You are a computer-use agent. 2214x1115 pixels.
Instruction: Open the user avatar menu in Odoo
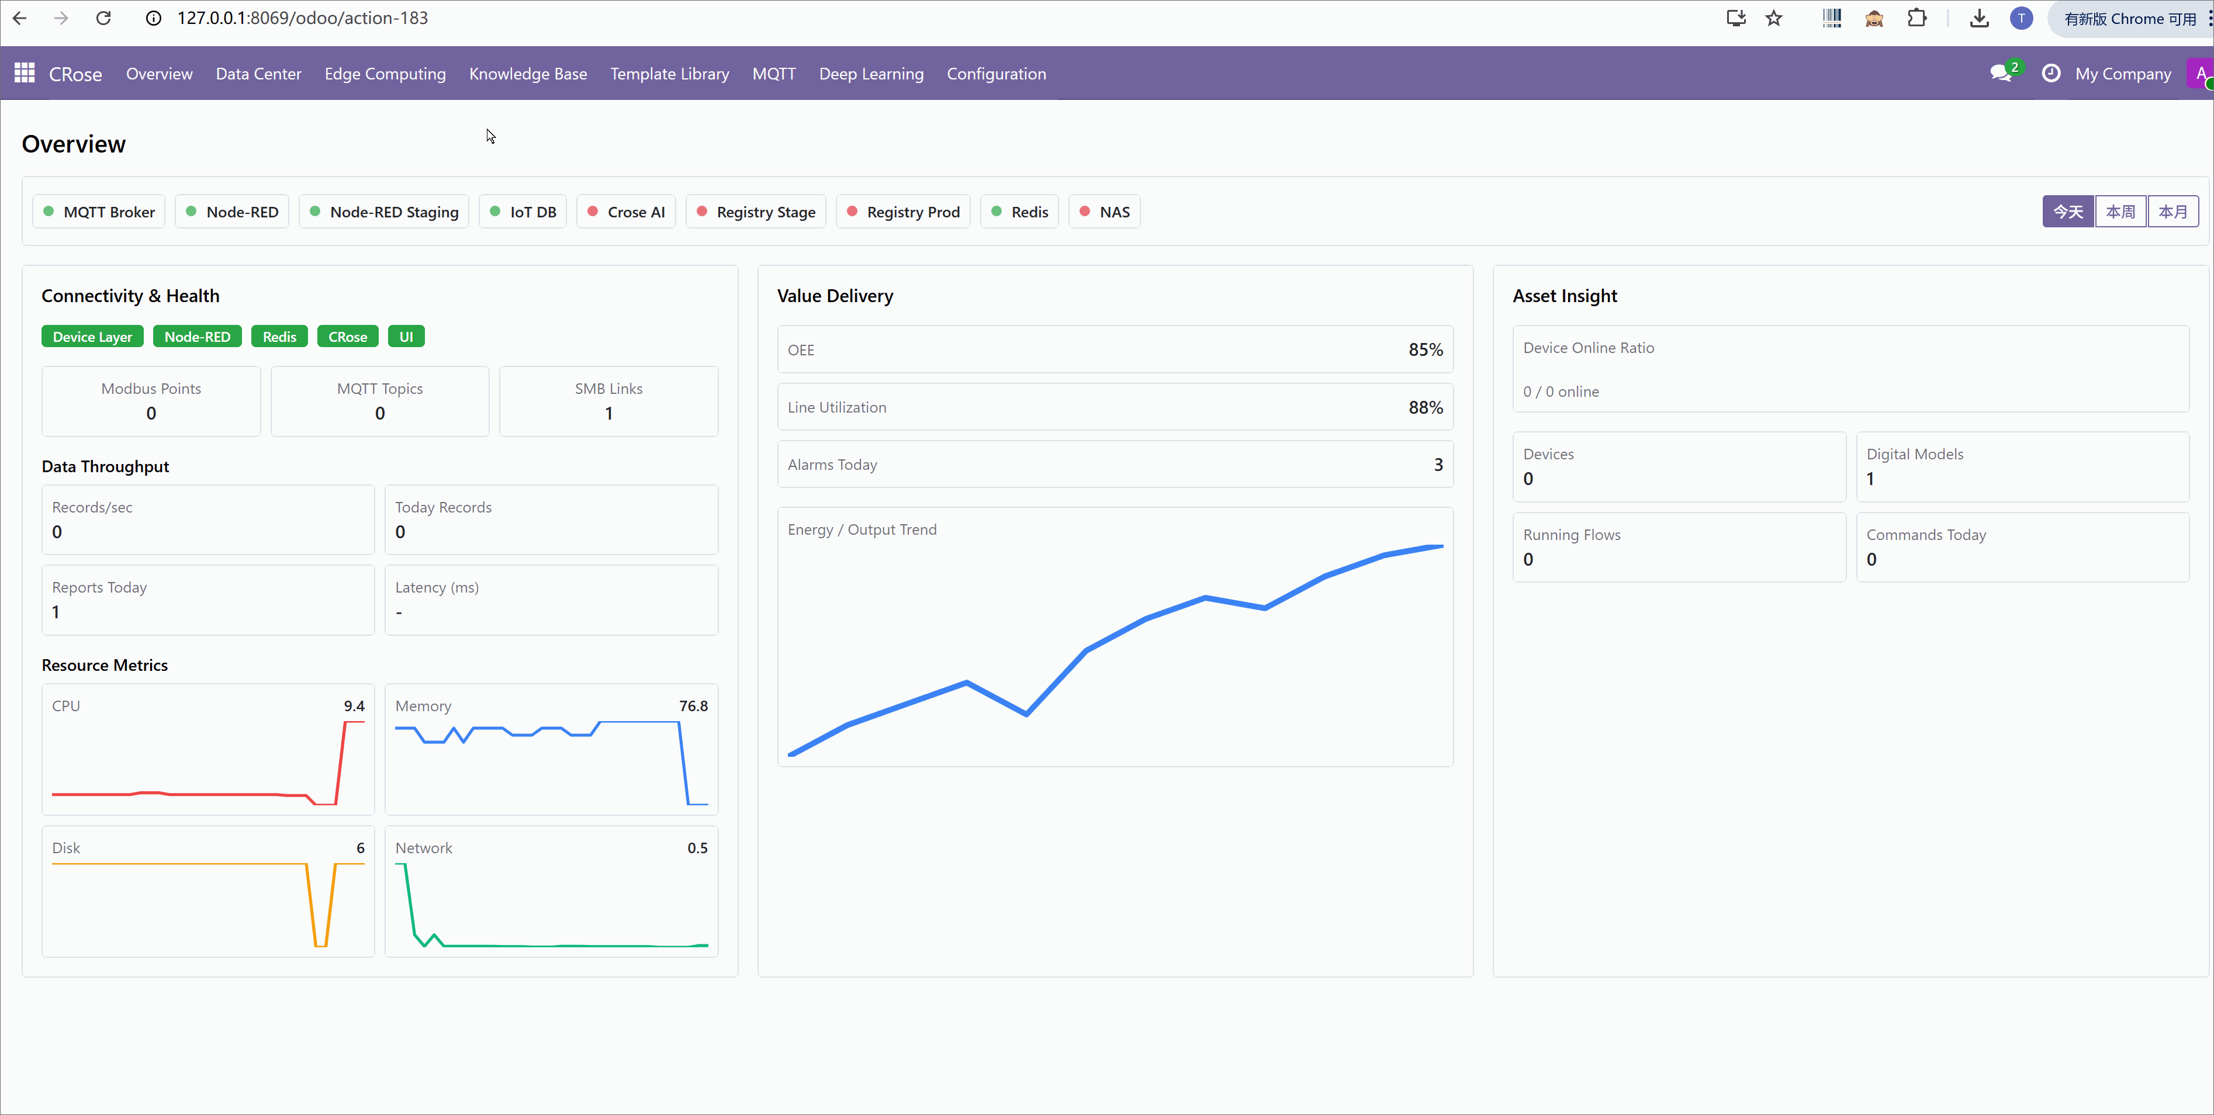click(2200, 73)
